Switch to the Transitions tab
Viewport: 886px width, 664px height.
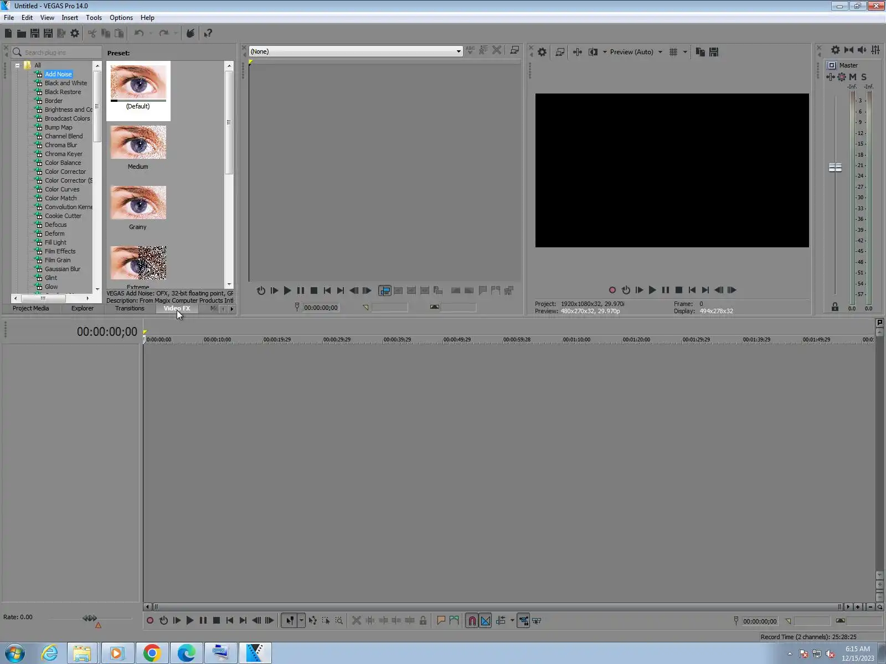click(x=130, y=309)
